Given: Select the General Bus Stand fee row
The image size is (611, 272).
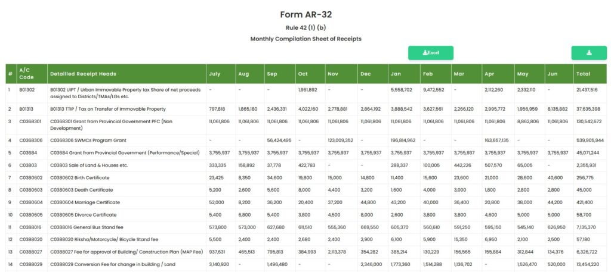Looking at the screenshot, I should (x=306, y=227).
